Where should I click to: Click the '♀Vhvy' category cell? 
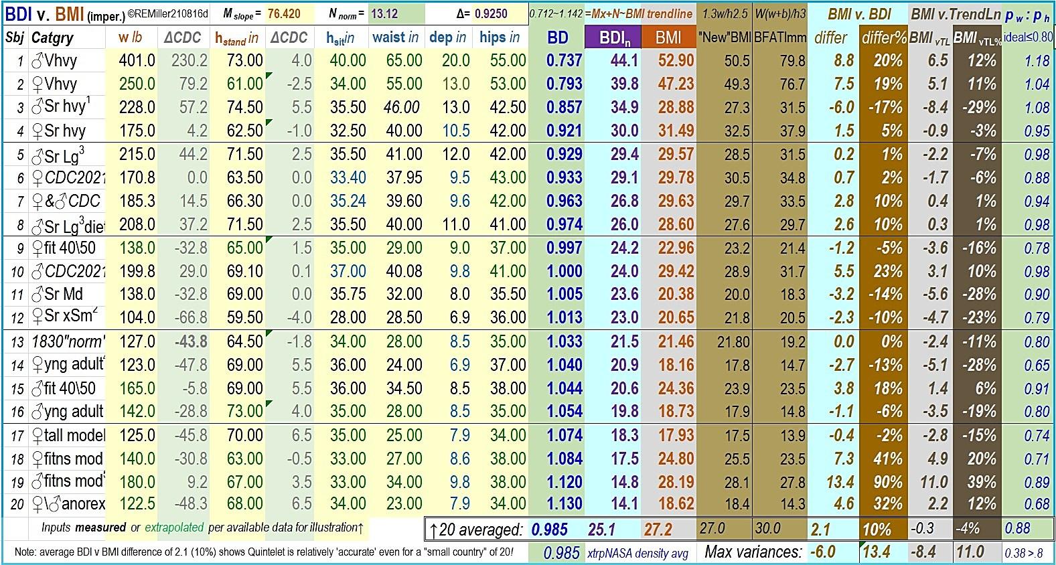54,84
